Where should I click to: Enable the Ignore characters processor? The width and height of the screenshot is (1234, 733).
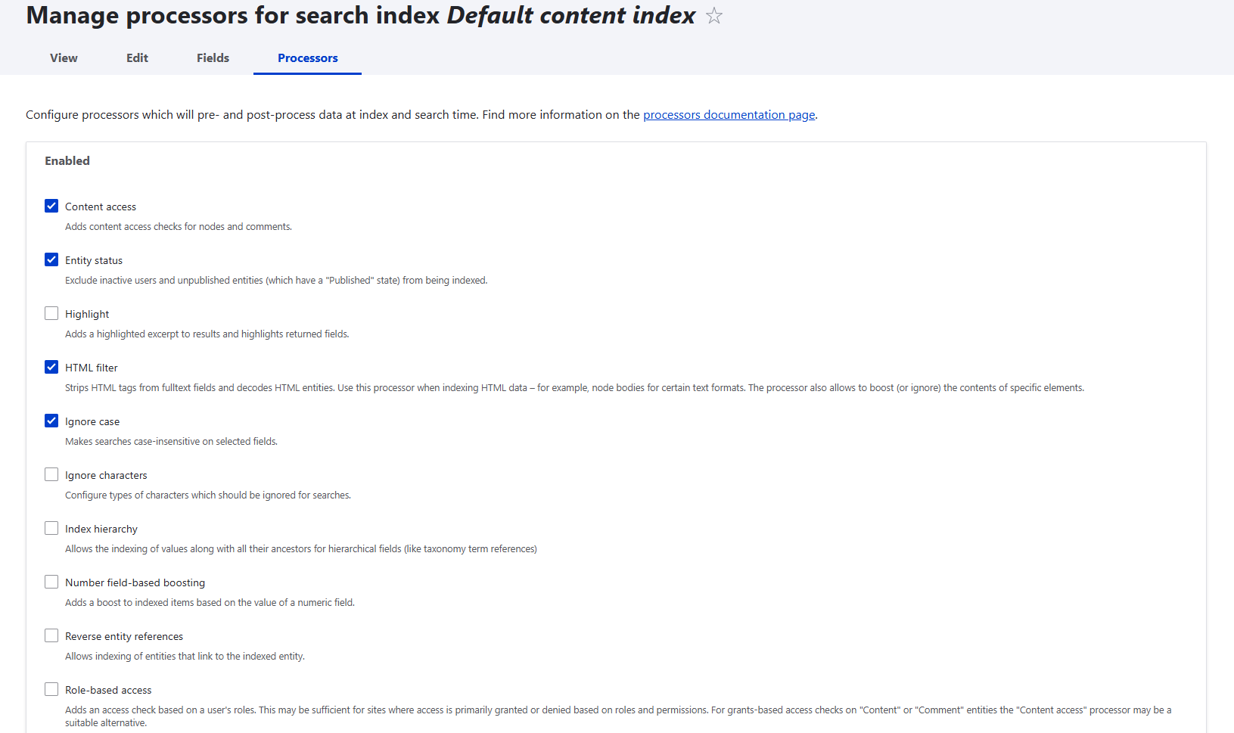pos(51,474)
